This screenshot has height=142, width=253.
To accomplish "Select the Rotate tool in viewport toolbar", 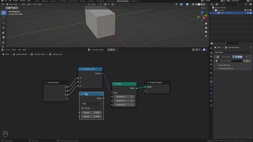I will tap(4, 28).
